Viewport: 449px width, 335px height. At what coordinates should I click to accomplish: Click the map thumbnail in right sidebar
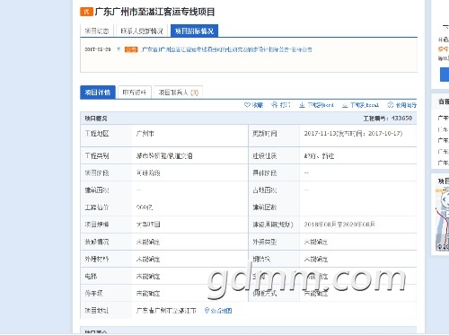click(x=442, y=219)
